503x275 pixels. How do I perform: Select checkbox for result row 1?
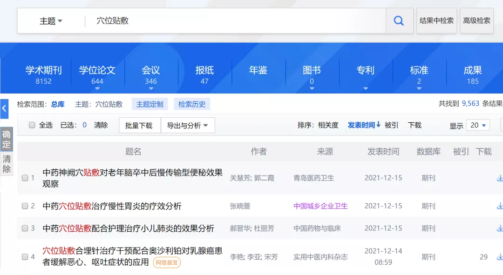tap(25, 178)
